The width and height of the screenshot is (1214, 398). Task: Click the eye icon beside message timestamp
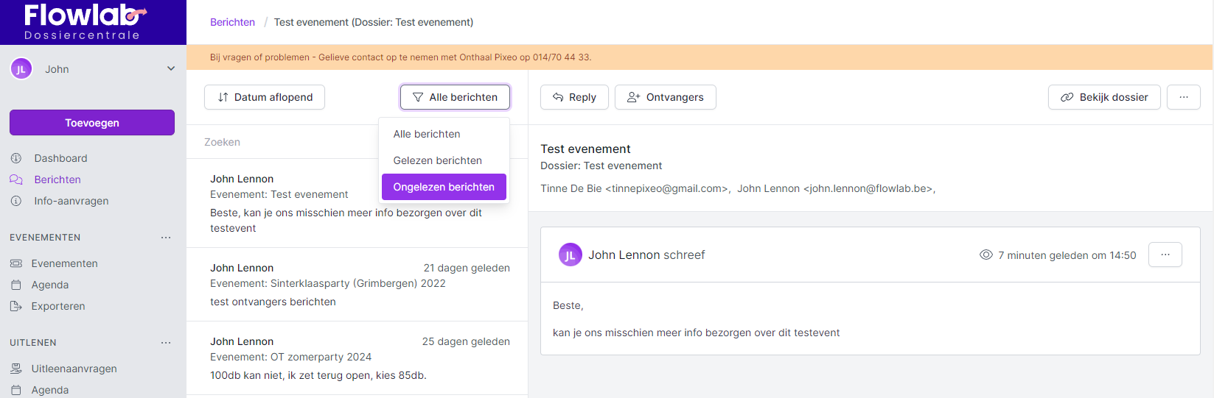coord(985,255)
